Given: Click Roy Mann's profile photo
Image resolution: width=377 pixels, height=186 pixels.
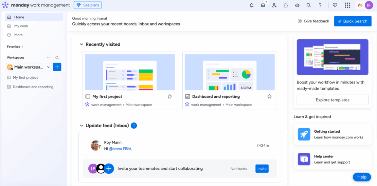Looking at the screenshot, I should tap(96, 146).
